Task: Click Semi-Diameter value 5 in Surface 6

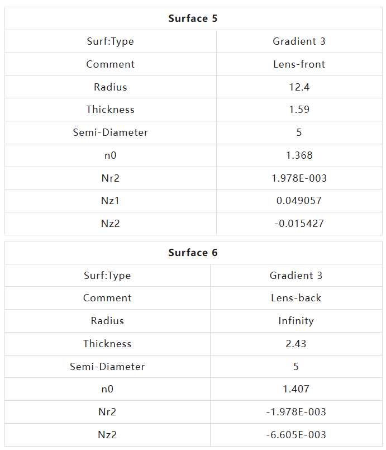Action: (296, 367)
